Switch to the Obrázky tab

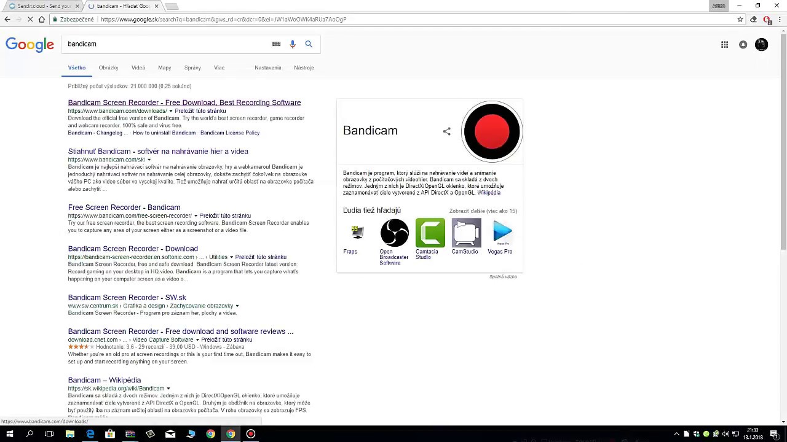(x=108, y=68)
